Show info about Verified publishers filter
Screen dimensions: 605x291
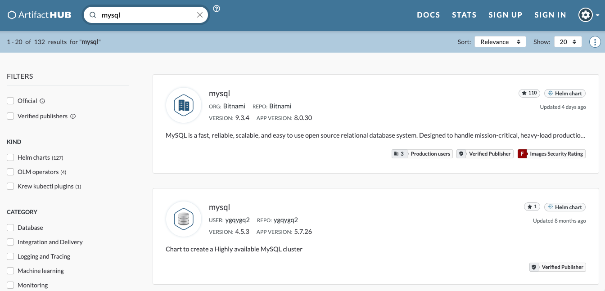[73, 116]
